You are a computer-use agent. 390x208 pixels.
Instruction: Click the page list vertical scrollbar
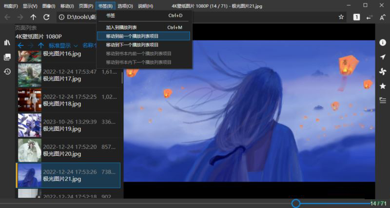coord(122,78)
